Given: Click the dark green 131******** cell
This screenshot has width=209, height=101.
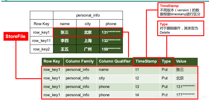Looking at the screenshot, I should [111, 32].
